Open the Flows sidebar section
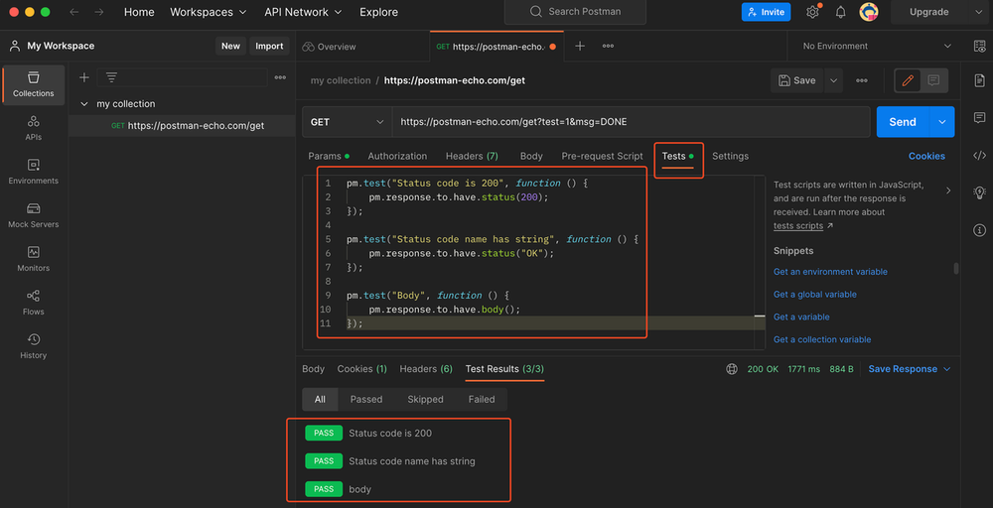The image size is (993, 508). (33, 303)
